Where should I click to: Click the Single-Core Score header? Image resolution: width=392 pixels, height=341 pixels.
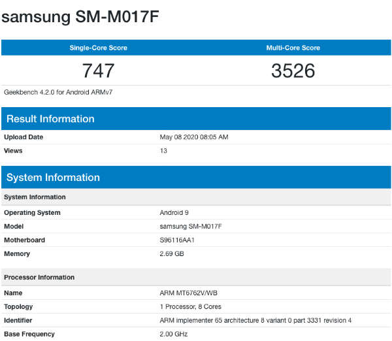(x=98, y=48)
